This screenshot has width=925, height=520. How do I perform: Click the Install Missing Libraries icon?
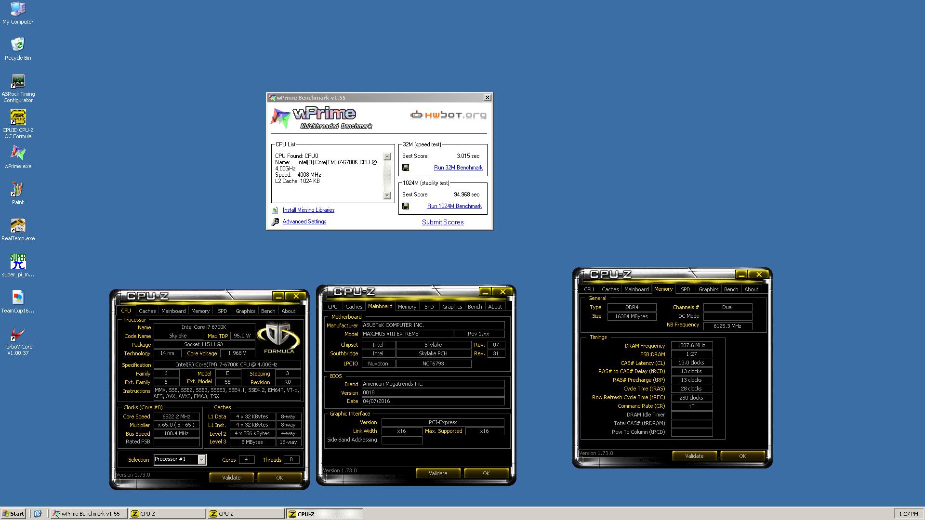coord(275,210)
